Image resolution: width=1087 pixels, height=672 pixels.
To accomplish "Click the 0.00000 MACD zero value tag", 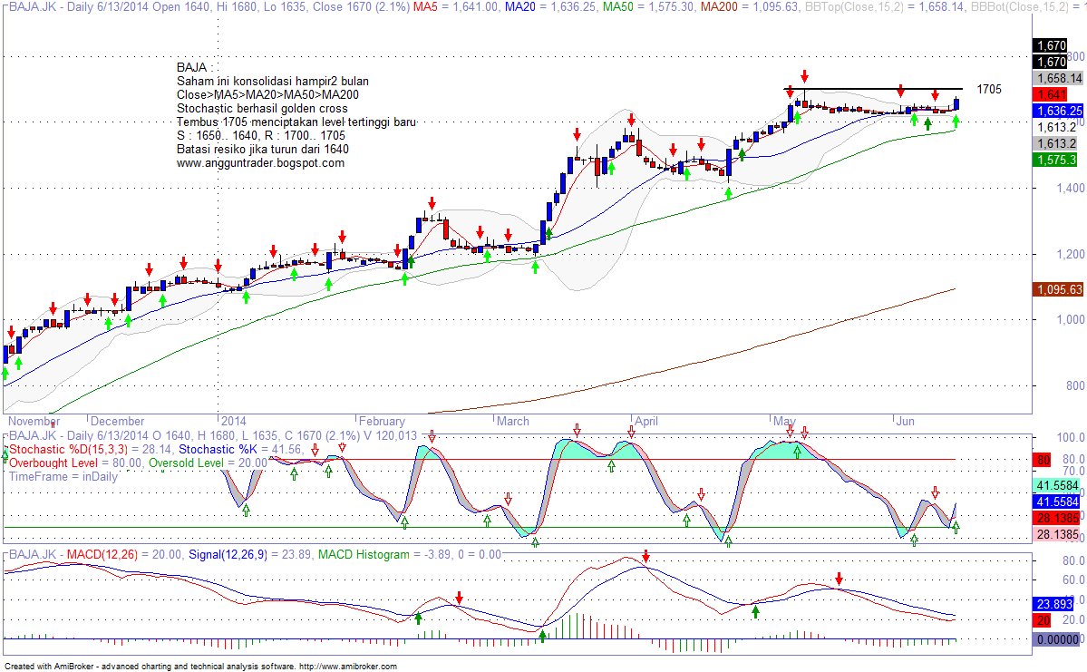I will (x=1056, y=639).
